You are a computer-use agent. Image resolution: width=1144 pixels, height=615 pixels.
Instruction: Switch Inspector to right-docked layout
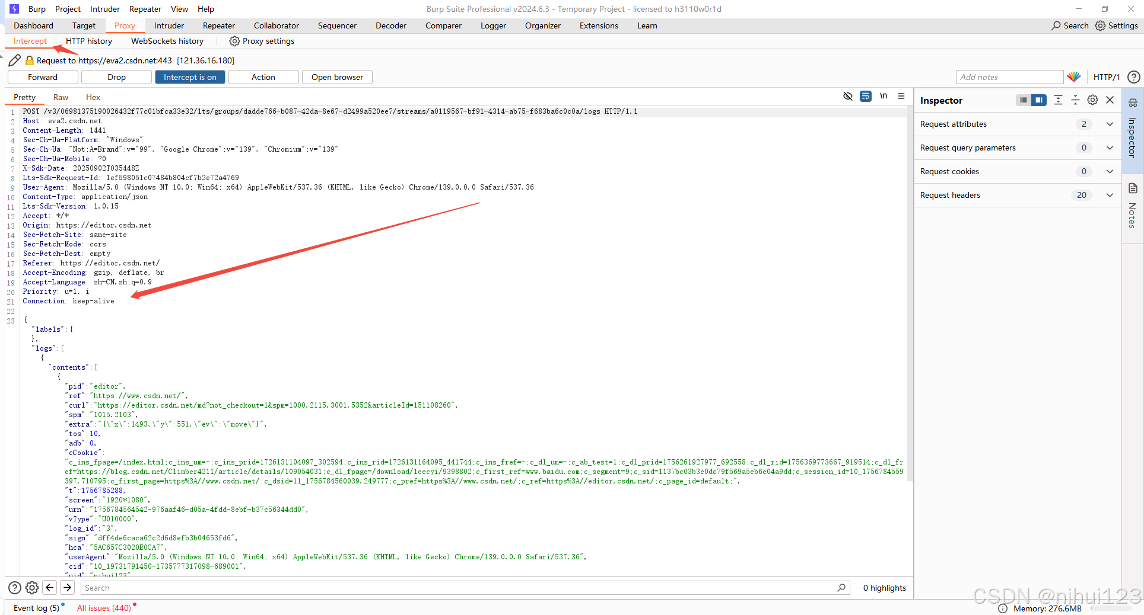click(1038, 100)
